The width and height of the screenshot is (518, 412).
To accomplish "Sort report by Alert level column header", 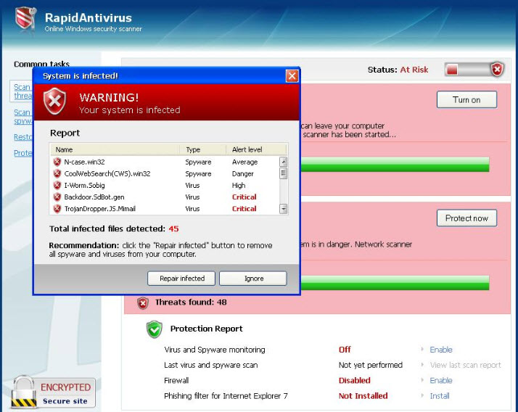I will 256,149.
